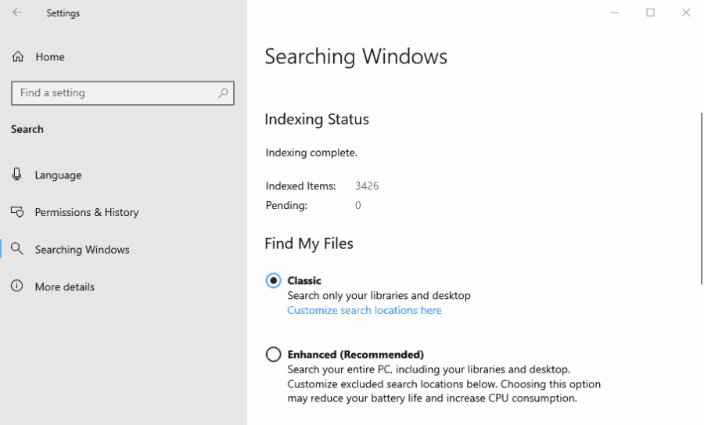Viewport: 704px width, 425px height.
Task: Minimize the Settings window
Action: (615, 13)
